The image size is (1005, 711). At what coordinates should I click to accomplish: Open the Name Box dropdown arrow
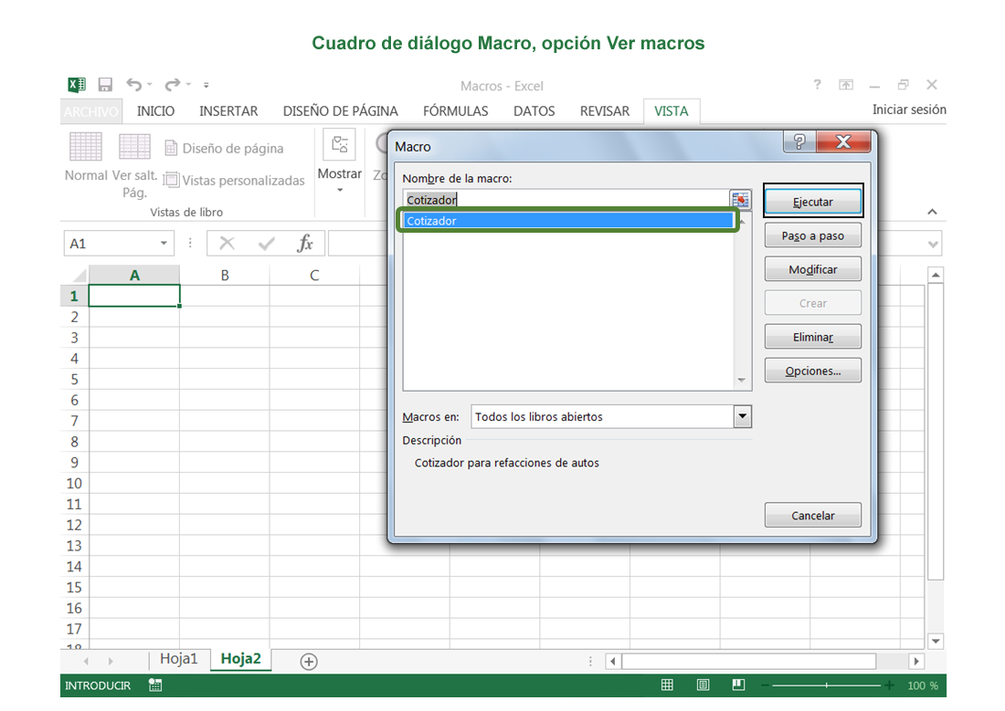[x=164, y=244]
